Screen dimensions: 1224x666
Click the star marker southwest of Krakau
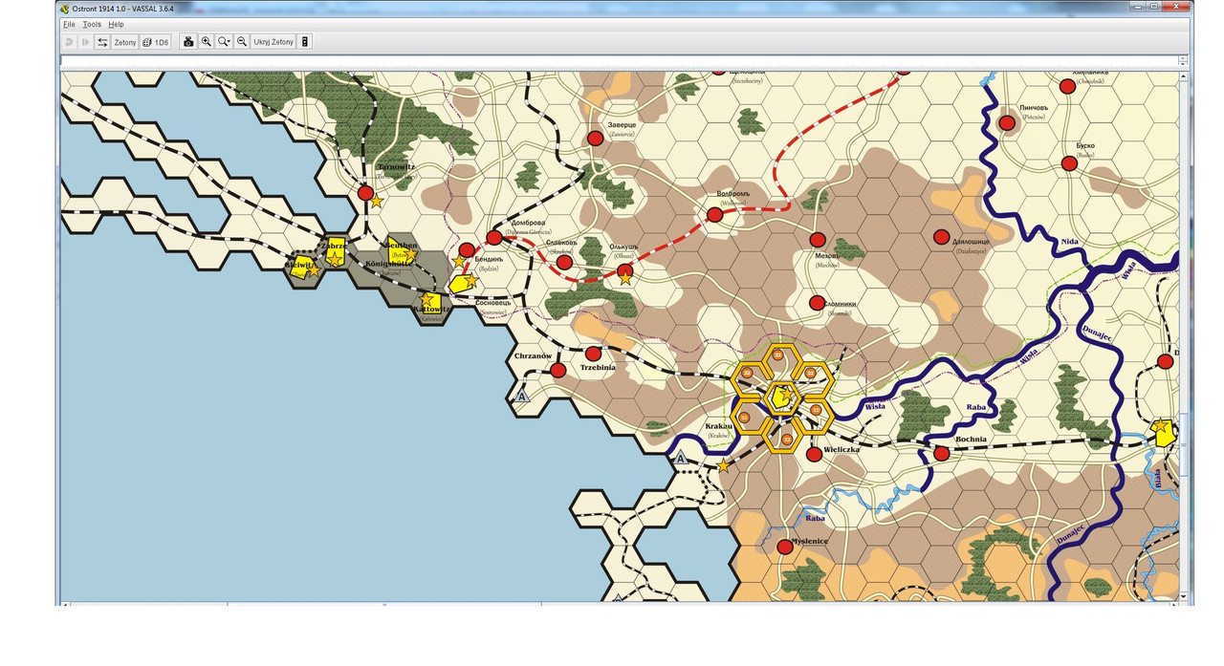click(x=724, y=465)
